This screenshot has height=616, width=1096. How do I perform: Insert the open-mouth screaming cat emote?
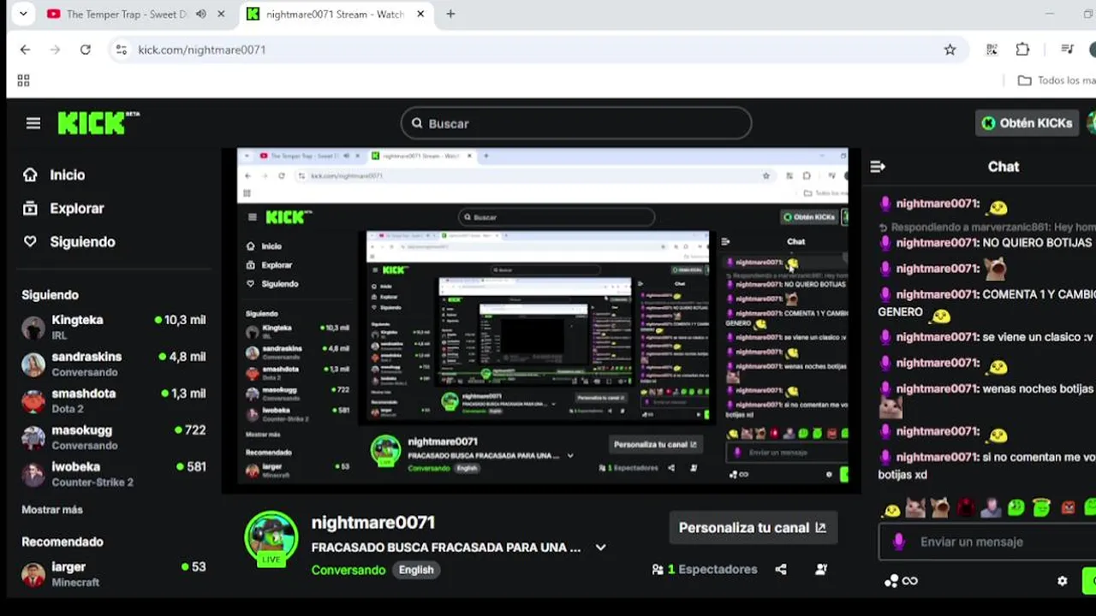(x=941, y=508)
